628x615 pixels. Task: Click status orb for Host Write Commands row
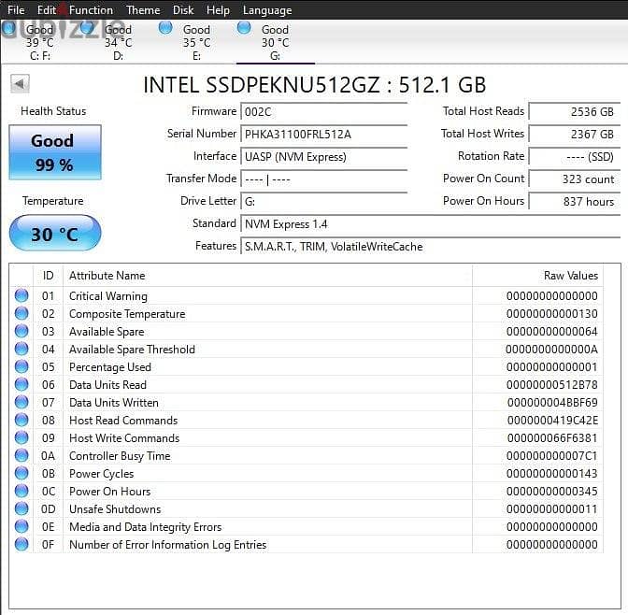click(21, 437)
